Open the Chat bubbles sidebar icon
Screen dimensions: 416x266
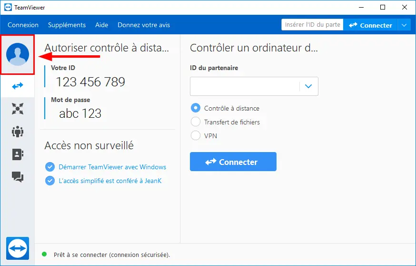(x=18, y=177)
